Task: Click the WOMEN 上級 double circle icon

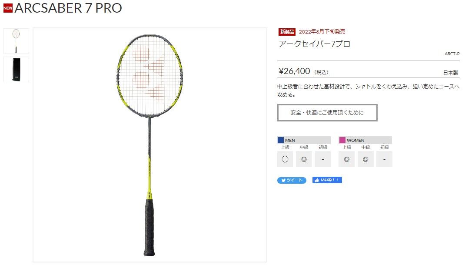Action: pos(346,159)
